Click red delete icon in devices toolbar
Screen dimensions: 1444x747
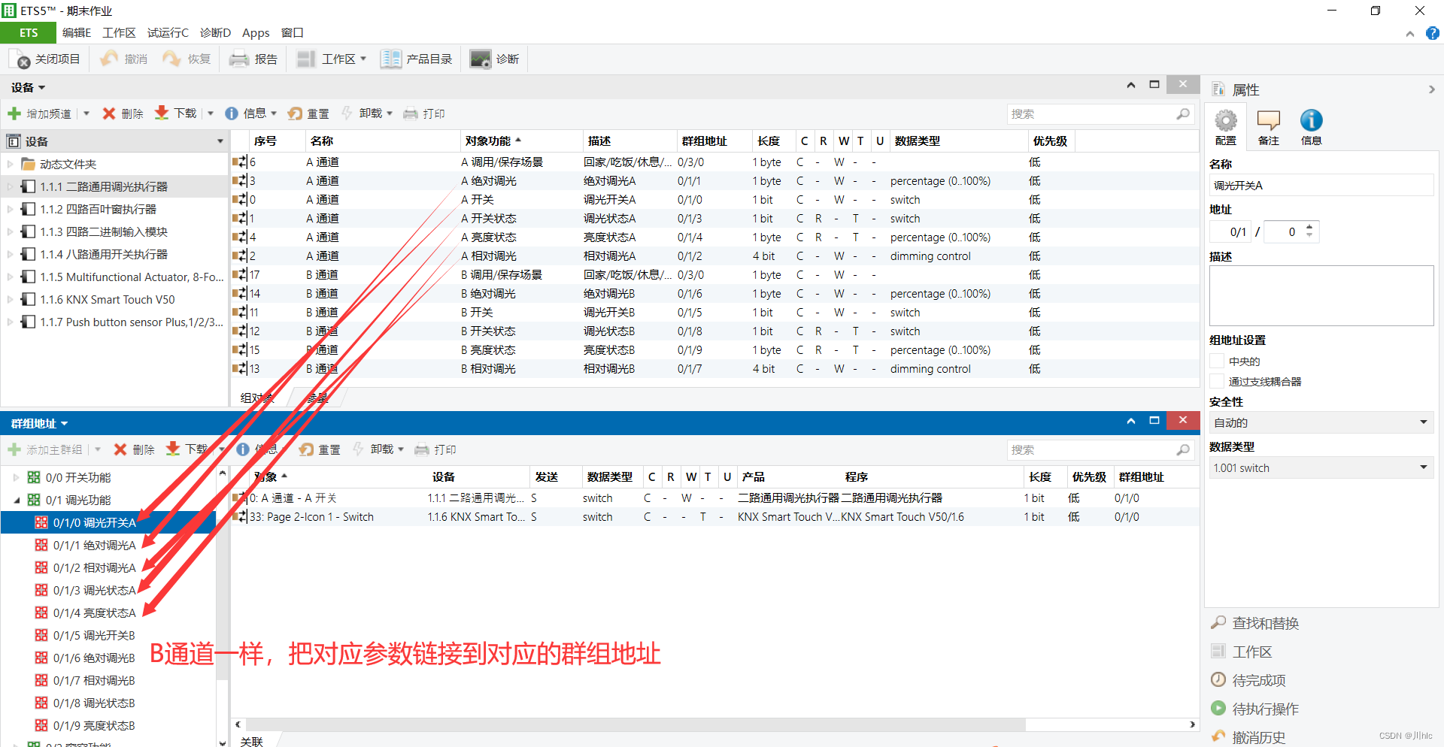pyautogui.click(x=109, y=113)
